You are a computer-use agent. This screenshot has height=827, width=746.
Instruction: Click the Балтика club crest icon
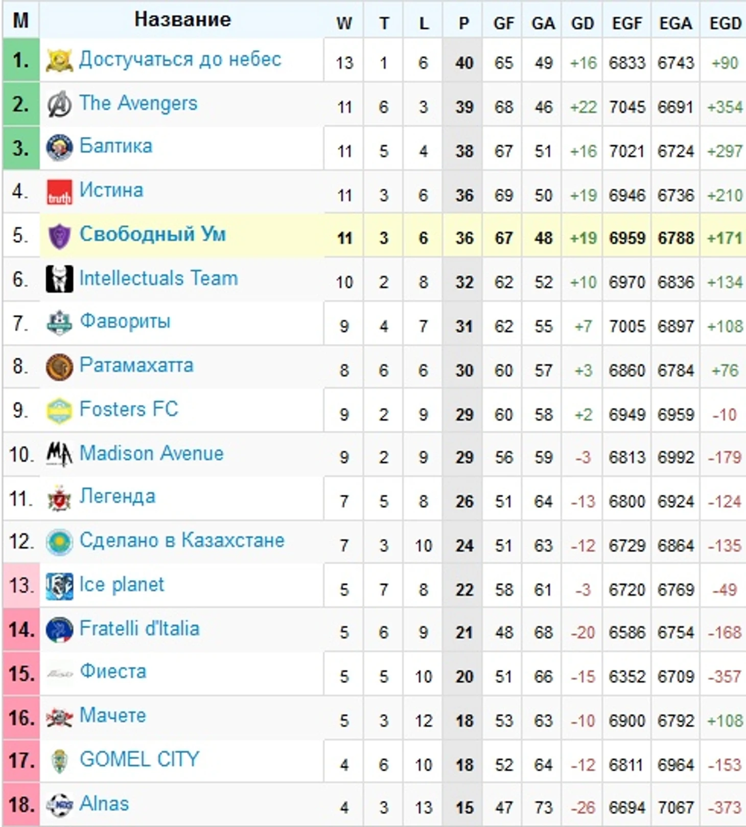pyautogui.click(x=59, y=148)
